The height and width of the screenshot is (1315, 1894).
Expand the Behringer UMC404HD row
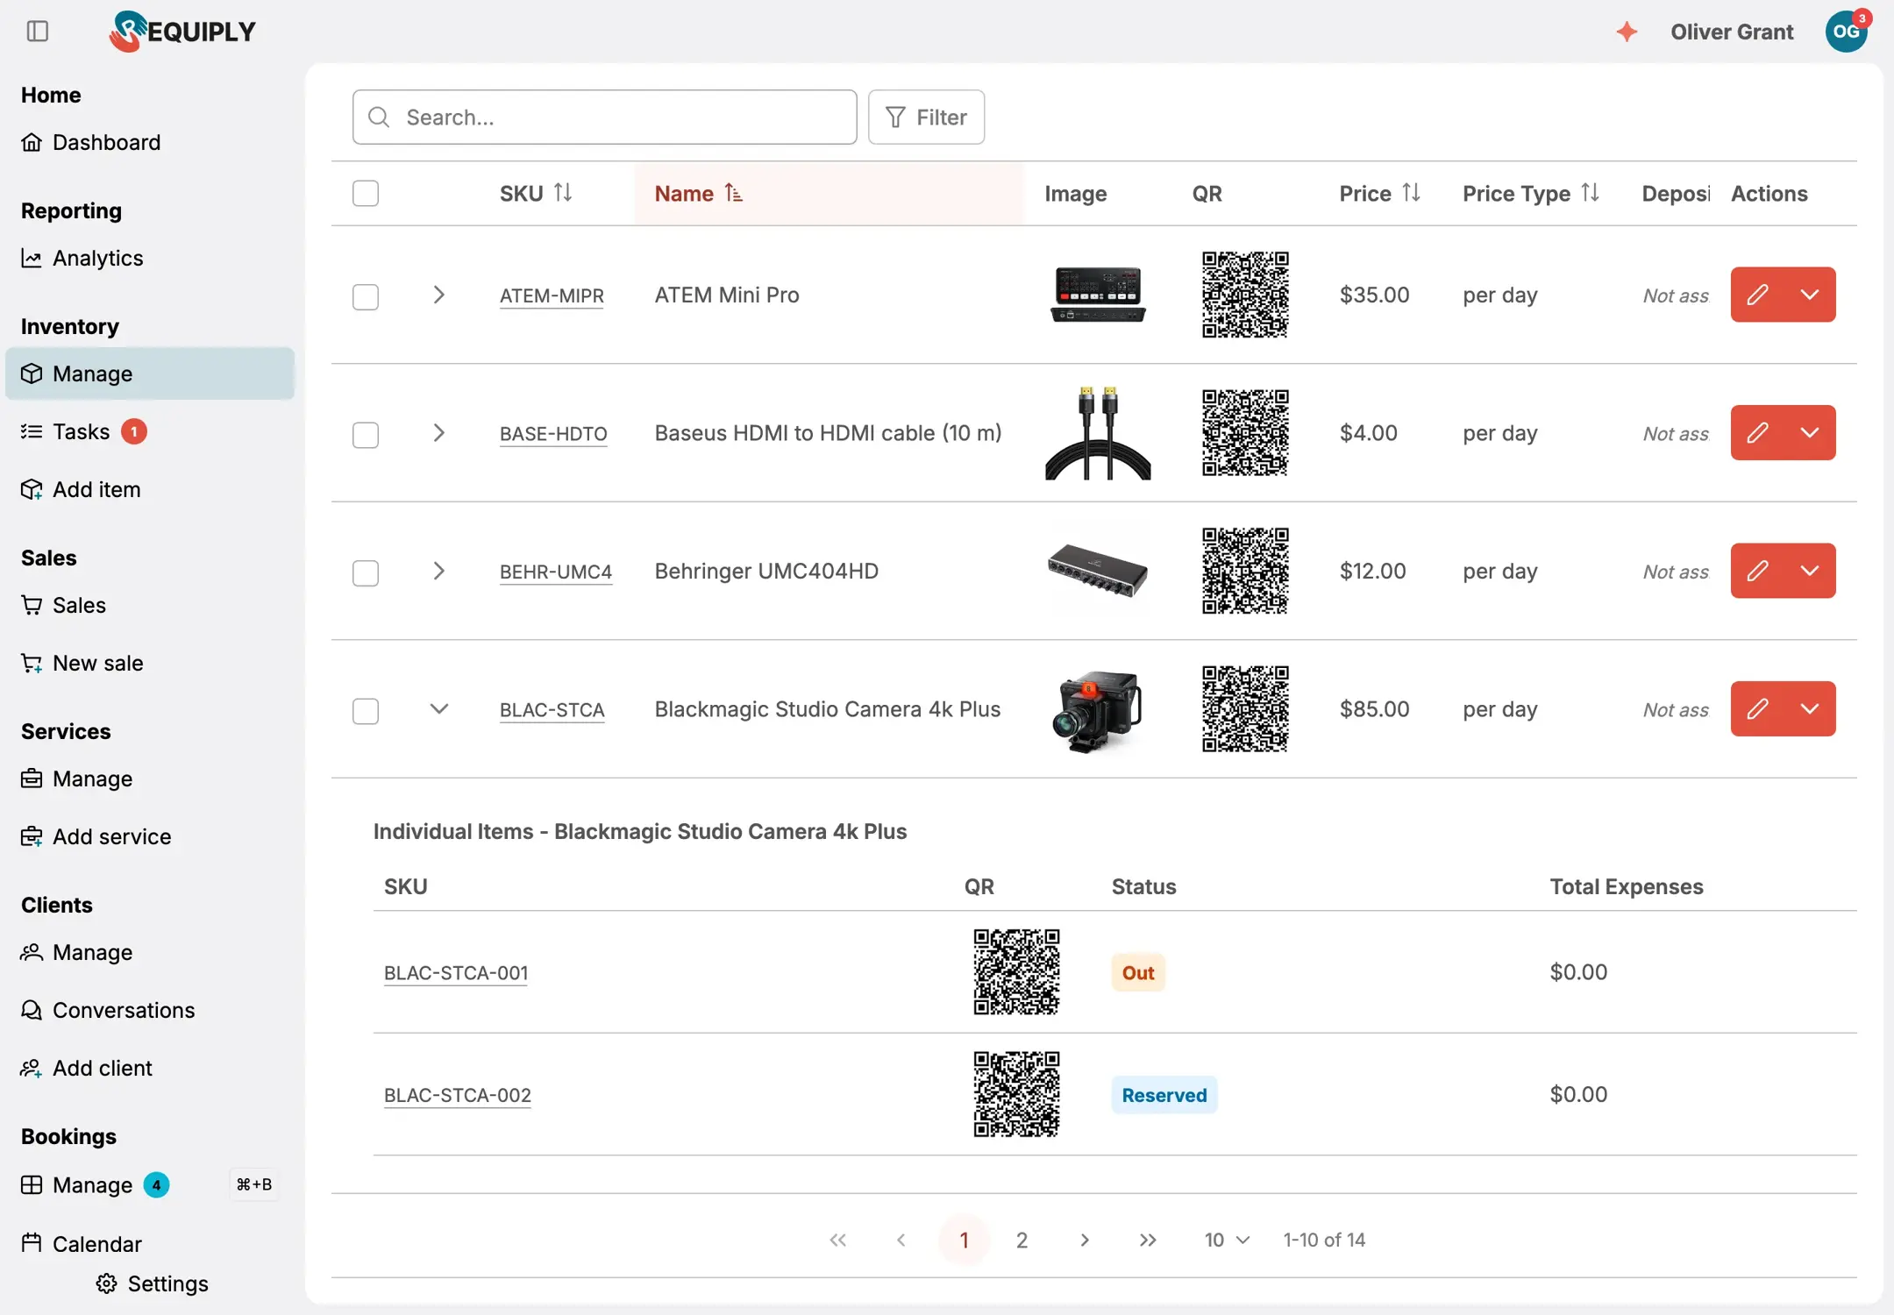point(439,571)
